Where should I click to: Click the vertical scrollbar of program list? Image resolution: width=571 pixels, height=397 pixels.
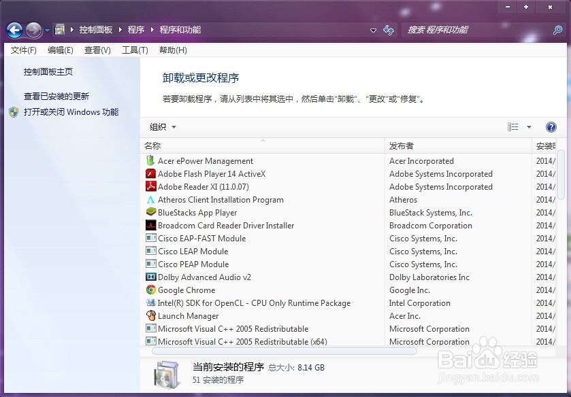click(x=561, y=174)
